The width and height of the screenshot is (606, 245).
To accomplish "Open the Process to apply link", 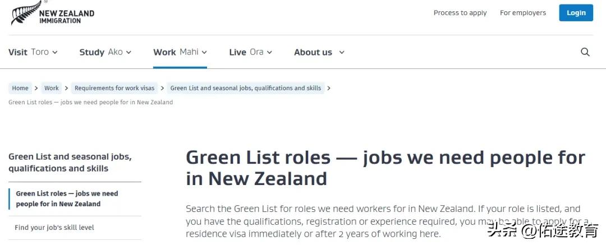I will coord(460,13).
